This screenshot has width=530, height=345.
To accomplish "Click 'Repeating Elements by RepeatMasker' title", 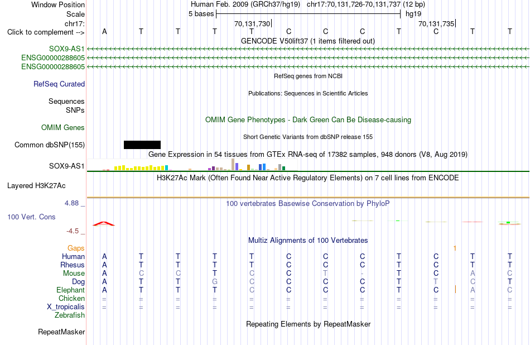I will tap(309, 324).
